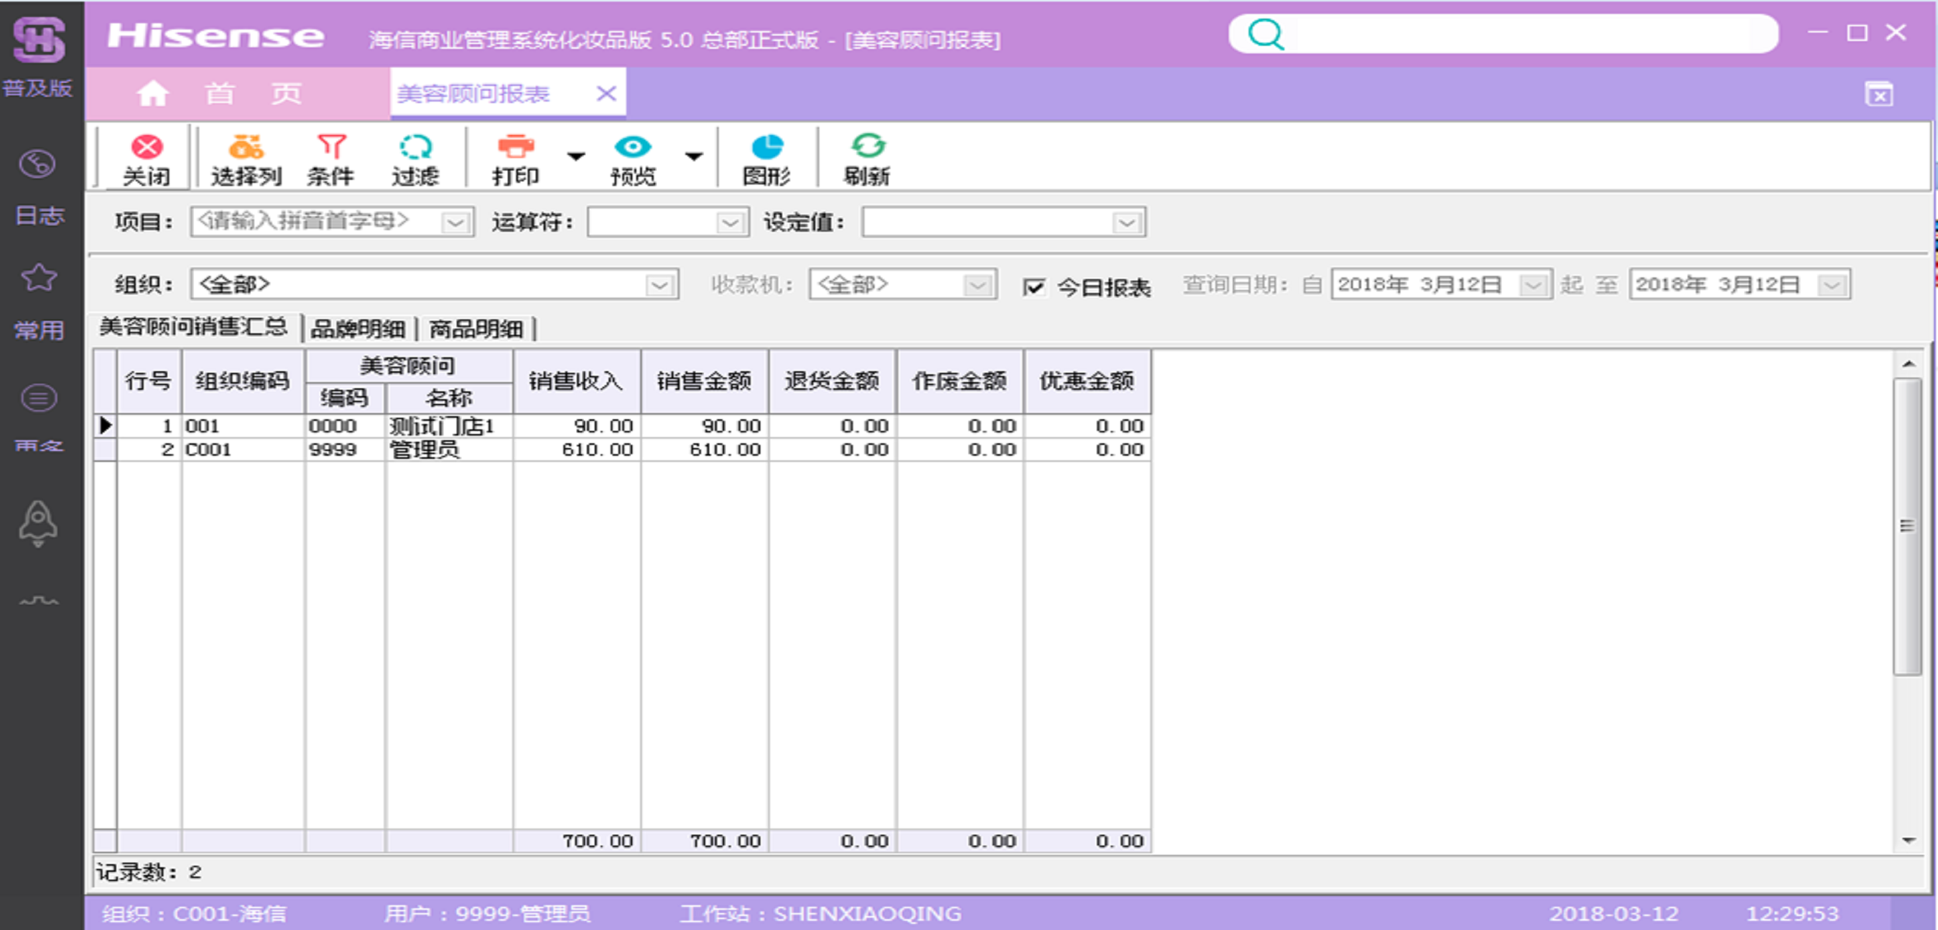The image size is (1938, 930).
Task: Click the scrollbar up arrow
Action: [1909, 364]
